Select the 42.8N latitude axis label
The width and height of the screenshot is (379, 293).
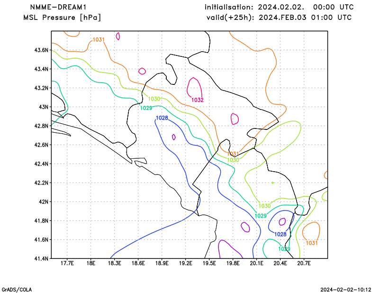pos(41,126)
